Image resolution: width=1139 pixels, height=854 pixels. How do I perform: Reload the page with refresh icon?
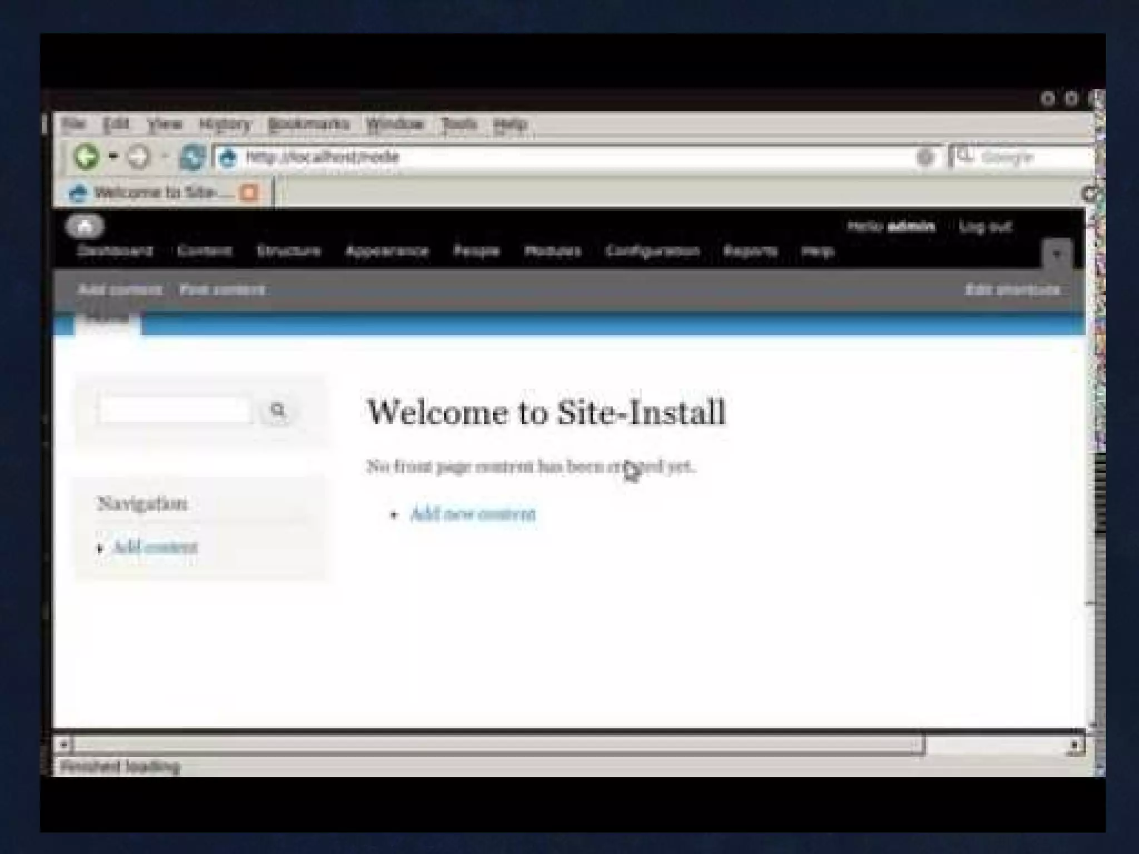coord(192,157)
